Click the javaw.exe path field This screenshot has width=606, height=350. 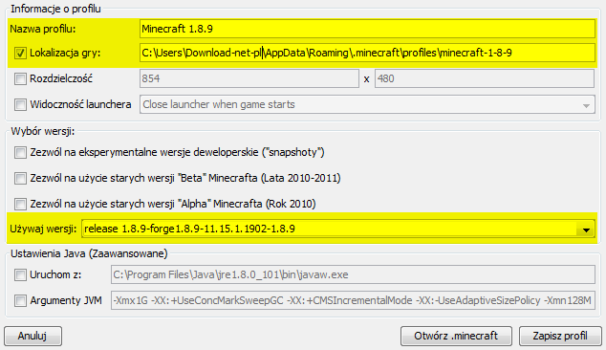[x=353, y=274]
